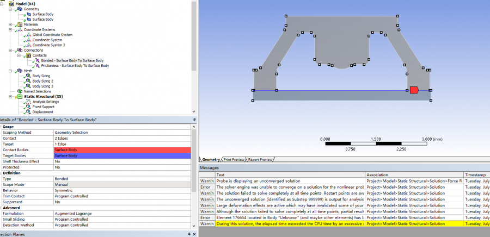Click the Scope Mode value Manual
Image resolution: width=490 pixels, height=237 pixels.
point(122,185)
